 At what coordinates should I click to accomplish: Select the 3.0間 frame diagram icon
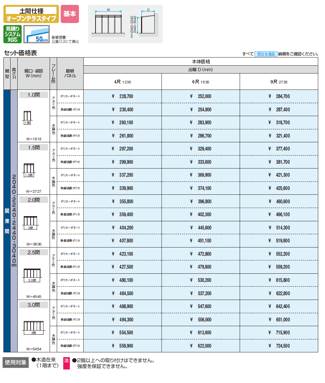[33, 328]
